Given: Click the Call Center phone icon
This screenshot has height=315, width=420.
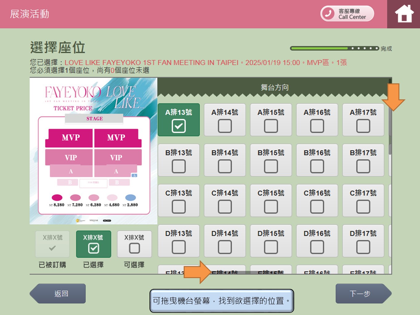Looking at the screenshot, I should (328, 14).
